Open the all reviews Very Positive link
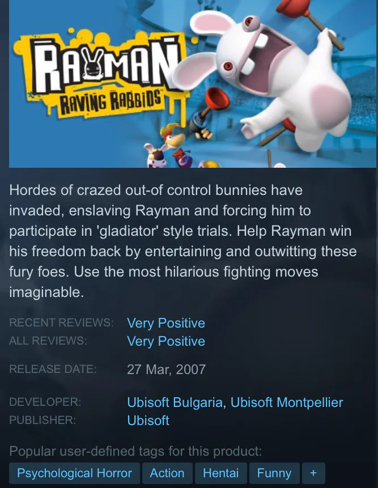Image resolution: width=378 pixels, height=488 pixels. (x=166, y=341)
